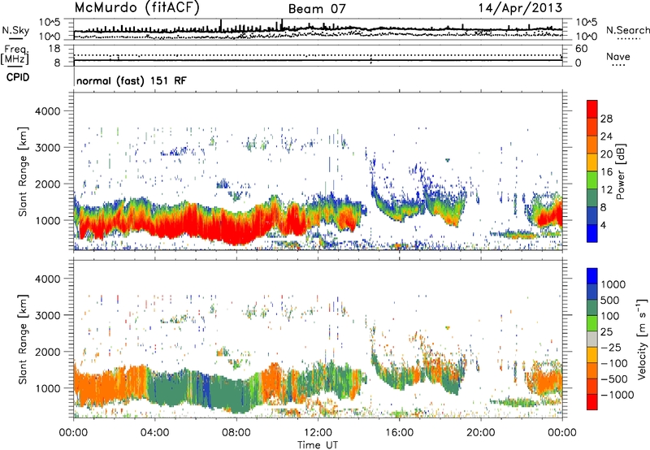The image size is (650, 450).
Task: Select the bright blue top of Velocity colorbar
Action: (592, 276)
